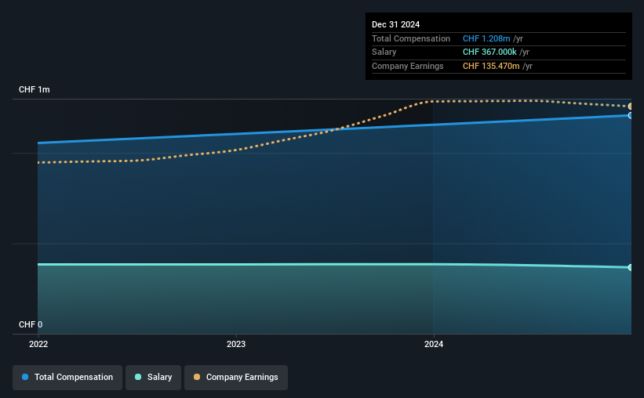The image size is (644, 398).
Task: Toggle the Salary legend button
Action: 153,378
